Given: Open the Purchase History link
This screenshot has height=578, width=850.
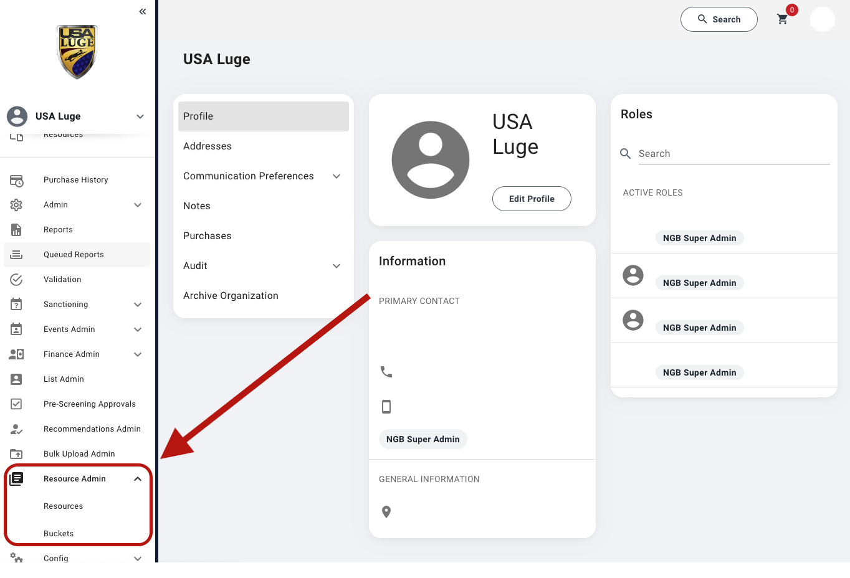Looking at the screenshot, I should pos(76,180).
